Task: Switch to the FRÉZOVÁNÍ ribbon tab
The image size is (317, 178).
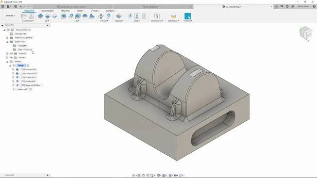Action: (29, 11)
